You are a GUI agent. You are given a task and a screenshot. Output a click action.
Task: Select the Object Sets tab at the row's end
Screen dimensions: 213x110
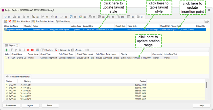coord(140,17)
